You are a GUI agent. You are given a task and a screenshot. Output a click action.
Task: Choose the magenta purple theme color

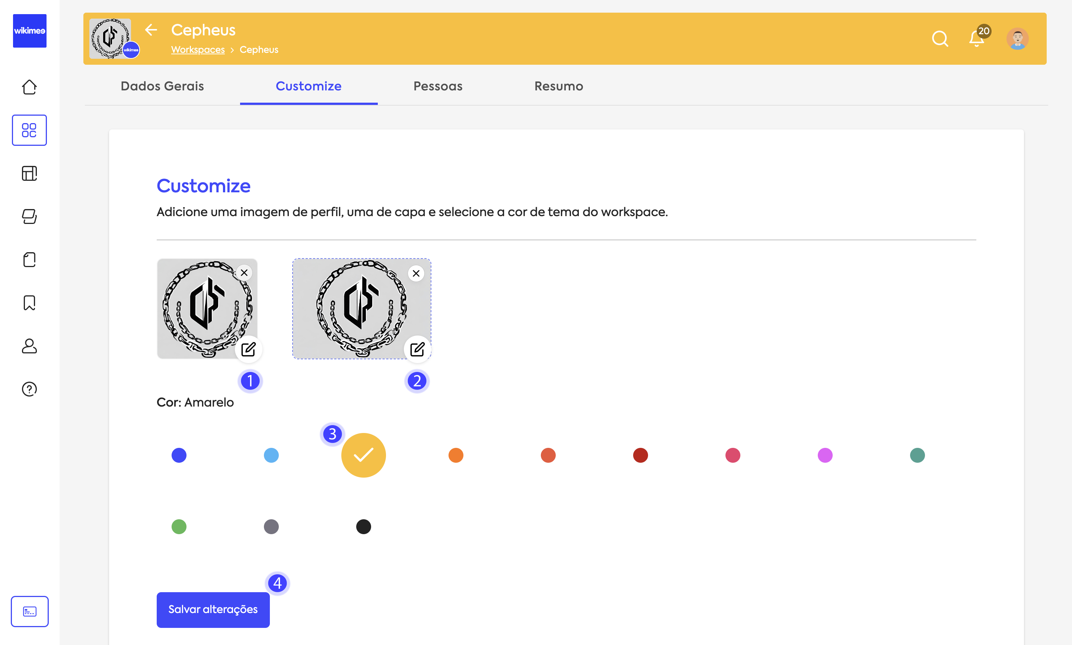(825, 455)
